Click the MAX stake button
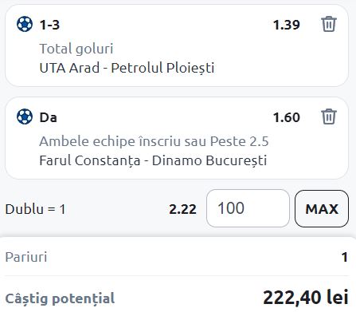Screen dimensions: 356x312 click(x=322, y=208)
